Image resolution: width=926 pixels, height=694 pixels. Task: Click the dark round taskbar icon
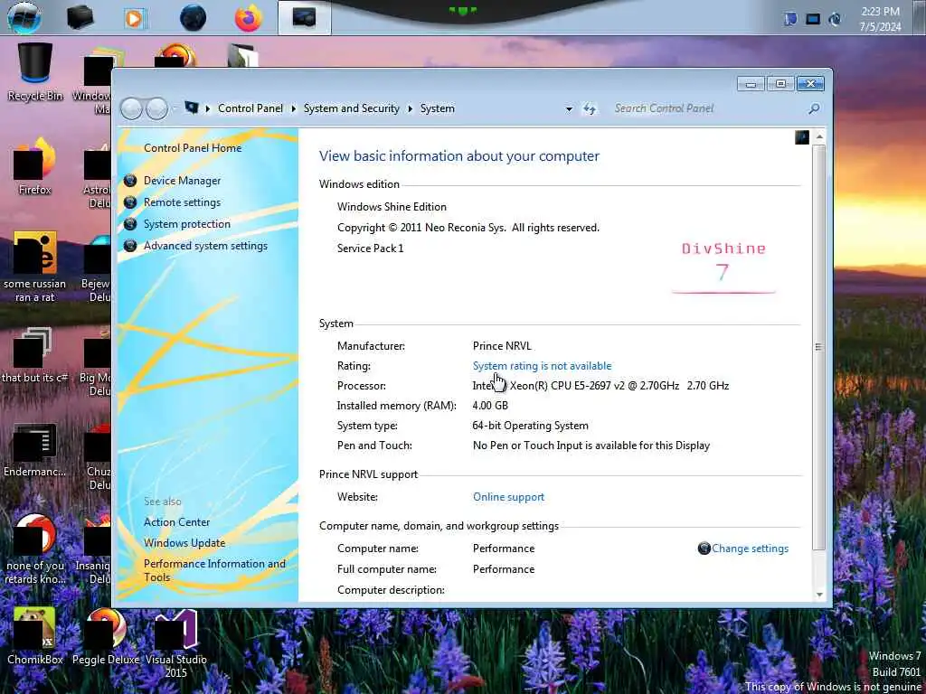[194, 18]
